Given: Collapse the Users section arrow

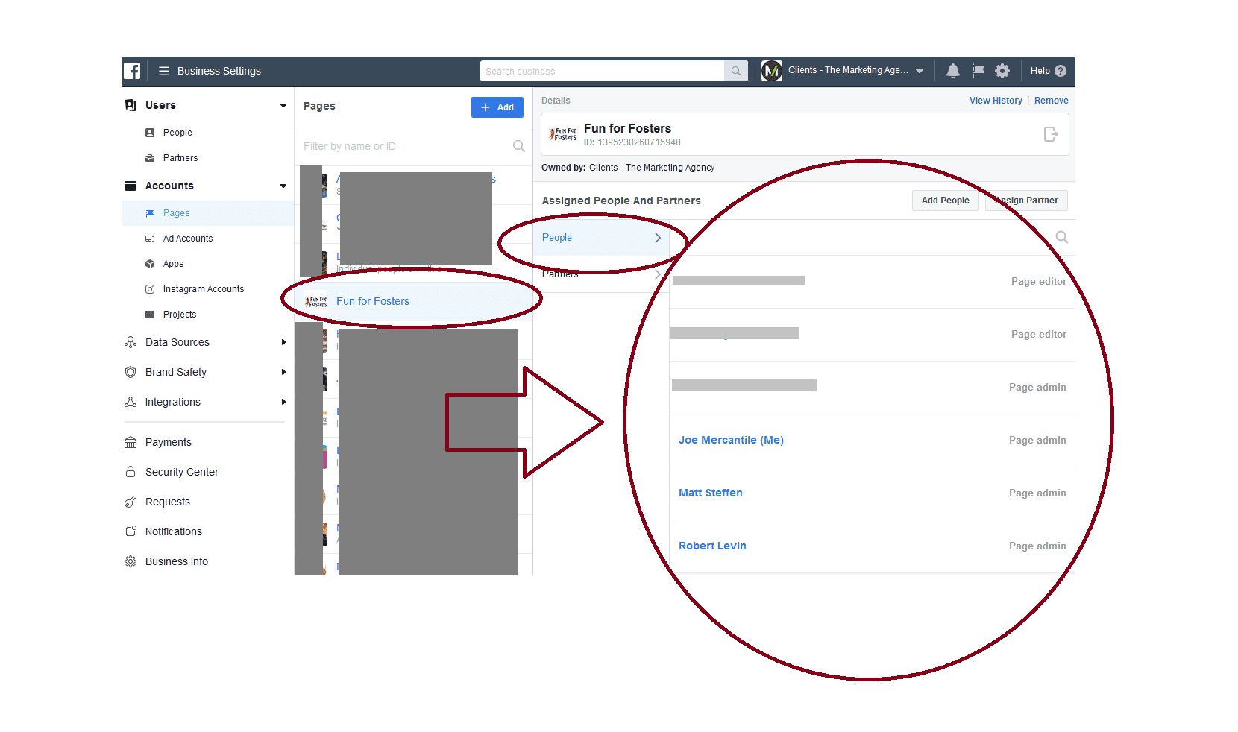Looking at the screenshot, I should 283,105.
